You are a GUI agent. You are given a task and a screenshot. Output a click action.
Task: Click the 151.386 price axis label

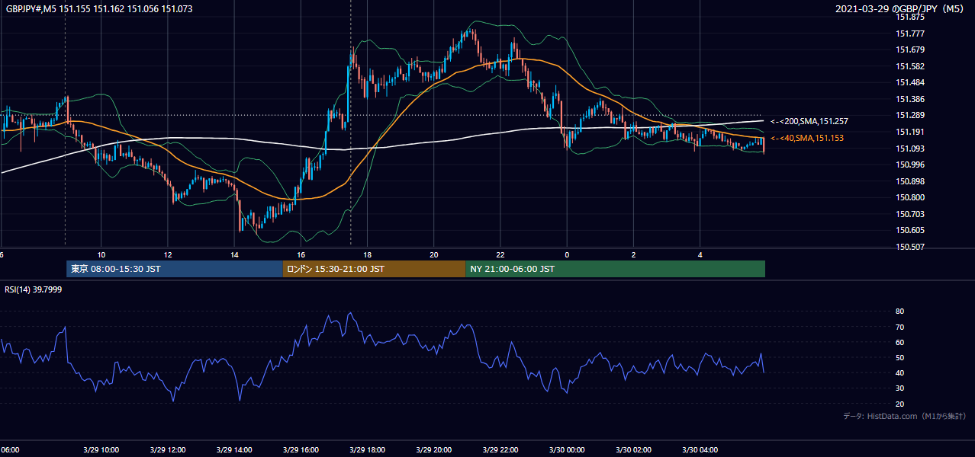click(910, 99)
